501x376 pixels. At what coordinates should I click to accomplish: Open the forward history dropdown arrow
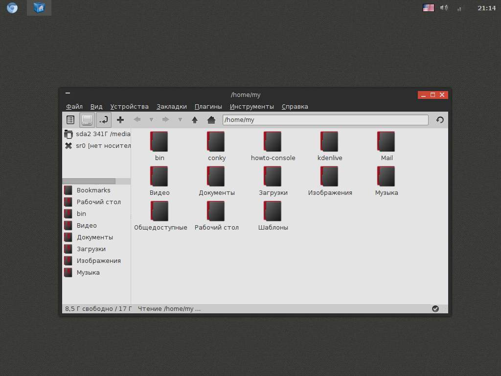pos(180,120)
